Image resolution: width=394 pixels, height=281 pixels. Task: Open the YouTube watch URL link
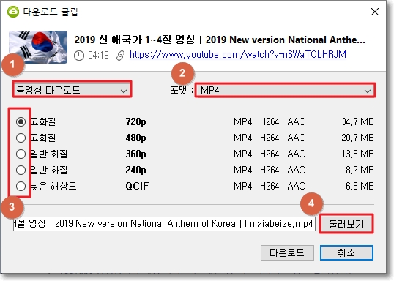238,54
